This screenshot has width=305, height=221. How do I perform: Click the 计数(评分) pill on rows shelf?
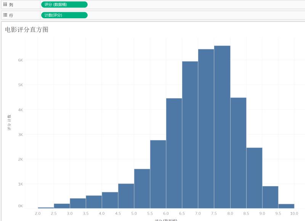coord(64,15)
